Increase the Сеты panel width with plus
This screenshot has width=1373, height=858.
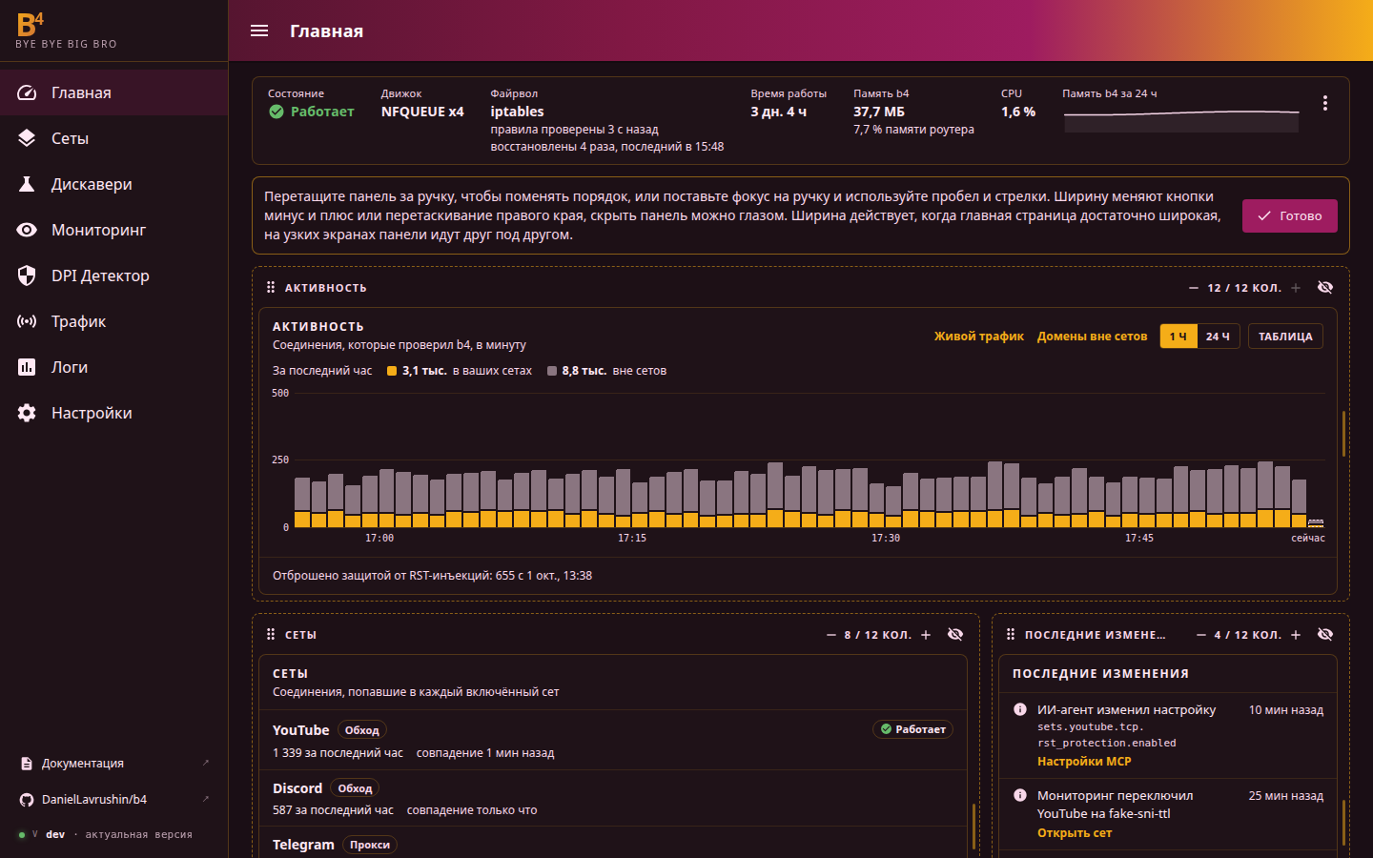coord(926,635)
